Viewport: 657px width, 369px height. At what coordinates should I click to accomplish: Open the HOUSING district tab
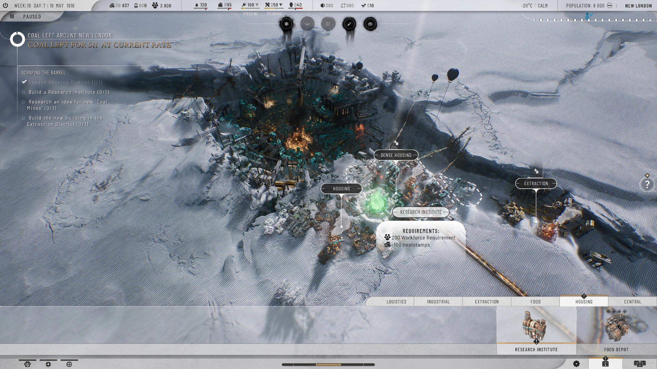coord(584,301)
